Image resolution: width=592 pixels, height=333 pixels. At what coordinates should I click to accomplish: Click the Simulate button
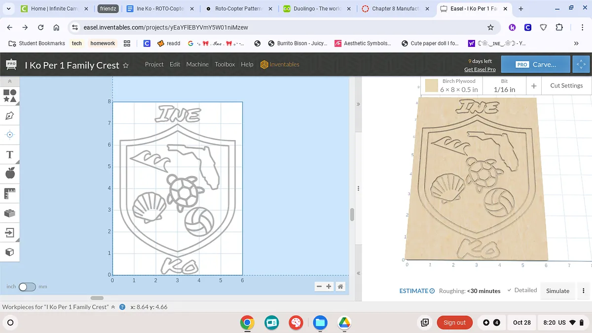coord(557,291)
